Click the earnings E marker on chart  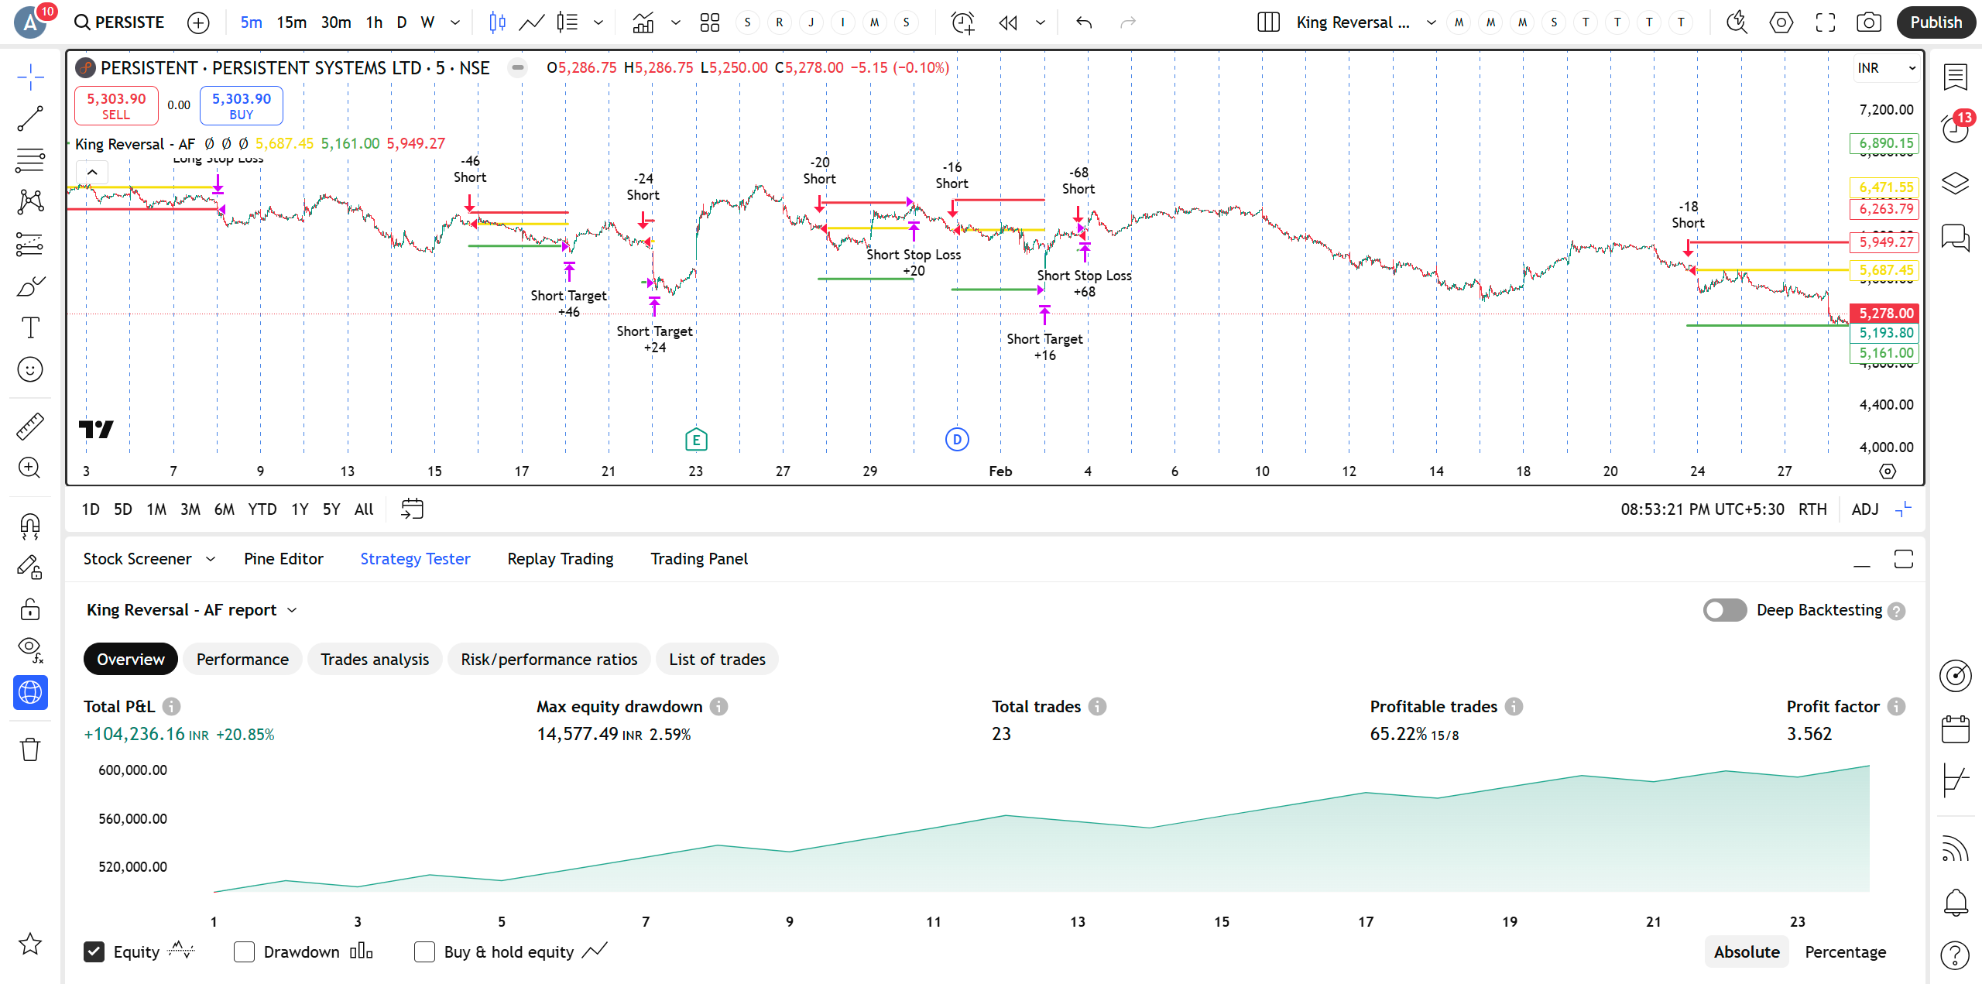point(696,440)
